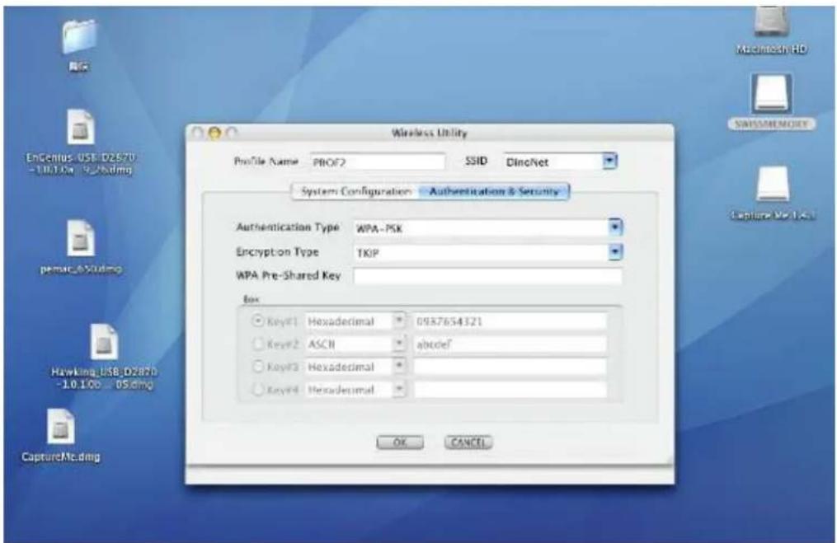Screen dimensions: 837x543
Task: Minimize the Wireless Utility window
Action: tap(214, 133)
